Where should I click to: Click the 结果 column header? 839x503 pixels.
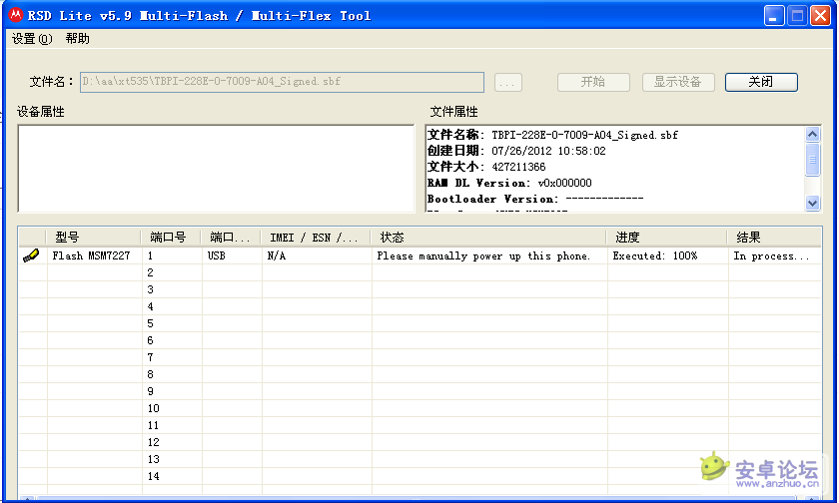[x=774, y=238]
